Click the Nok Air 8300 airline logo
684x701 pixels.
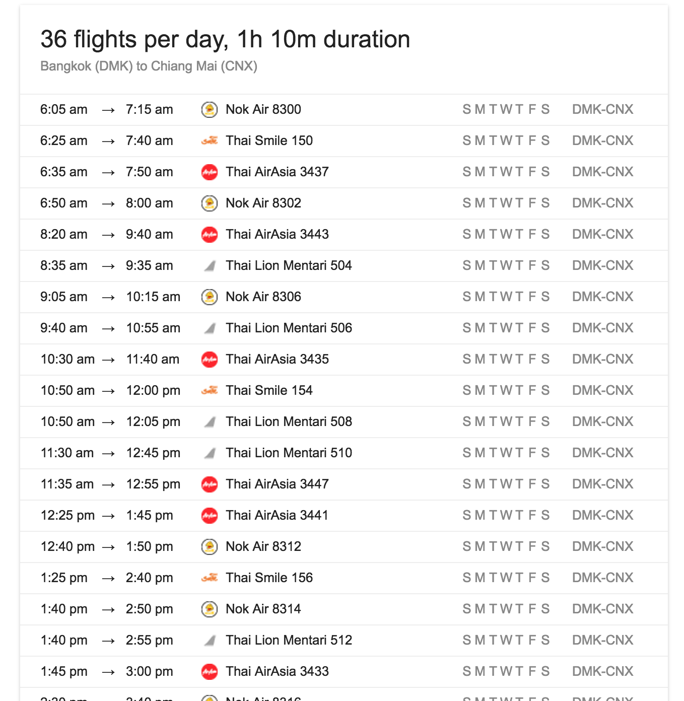click(x=210, y=109)
